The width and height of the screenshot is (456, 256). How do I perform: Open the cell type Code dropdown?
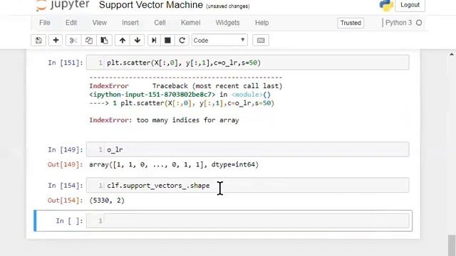[x=219, y=41]
